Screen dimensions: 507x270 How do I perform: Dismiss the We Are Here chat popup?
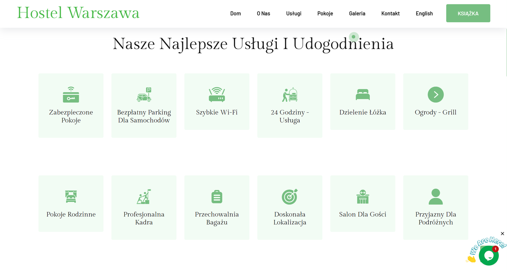pos(502,234)
